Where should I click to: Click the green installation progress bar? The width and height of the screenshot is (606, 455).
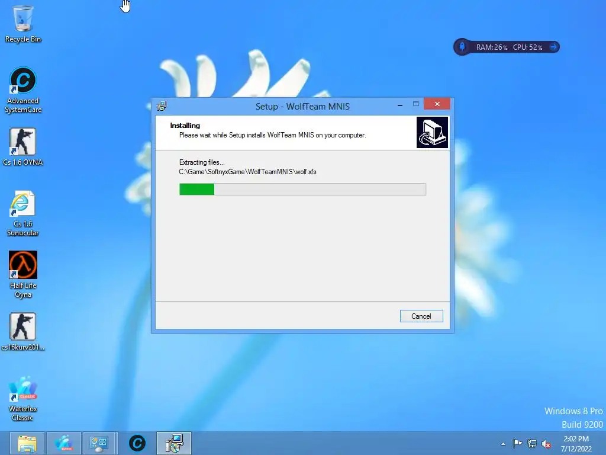302,189
